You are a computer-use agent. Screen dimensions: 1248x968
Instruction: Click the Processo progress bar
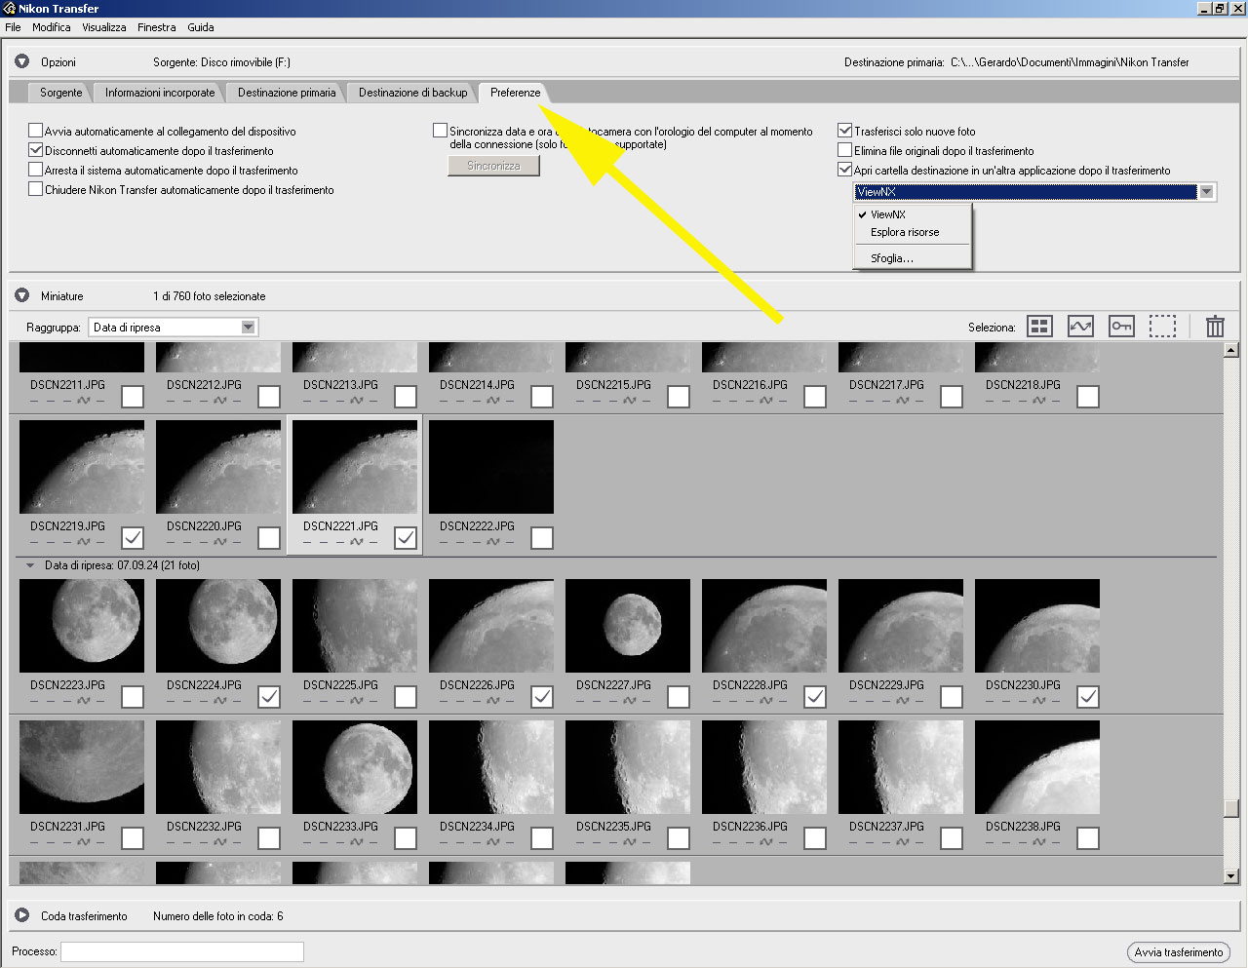pyautogui.click(x=182, y=951)
